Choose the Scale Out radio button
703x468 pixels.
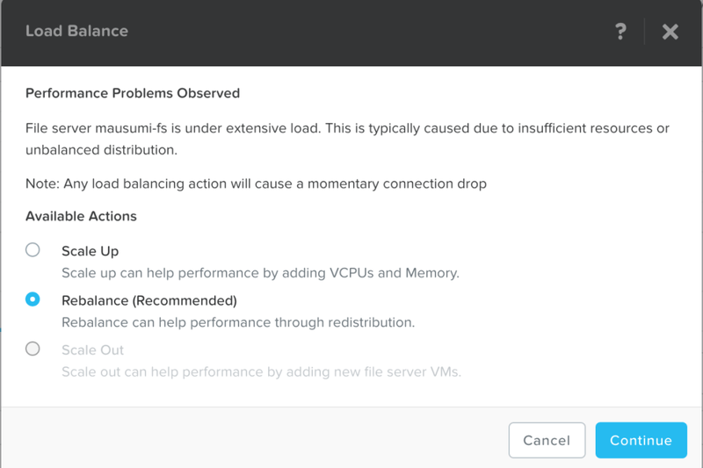click(x=33, y=349)
